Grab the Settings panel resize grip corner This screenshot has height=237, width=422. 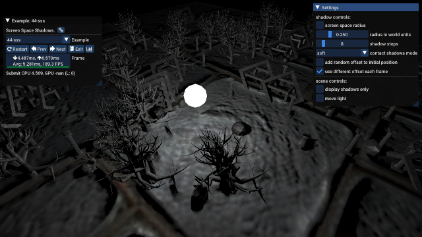point(416,103)
